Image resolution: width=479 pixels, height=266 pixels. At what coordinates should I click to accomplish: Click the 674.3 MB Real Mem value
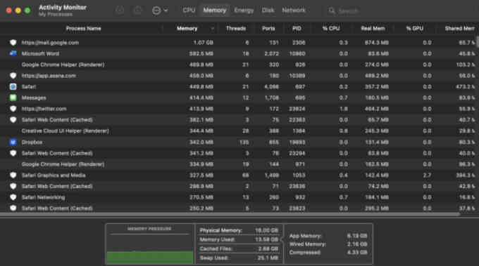point(377,43)
